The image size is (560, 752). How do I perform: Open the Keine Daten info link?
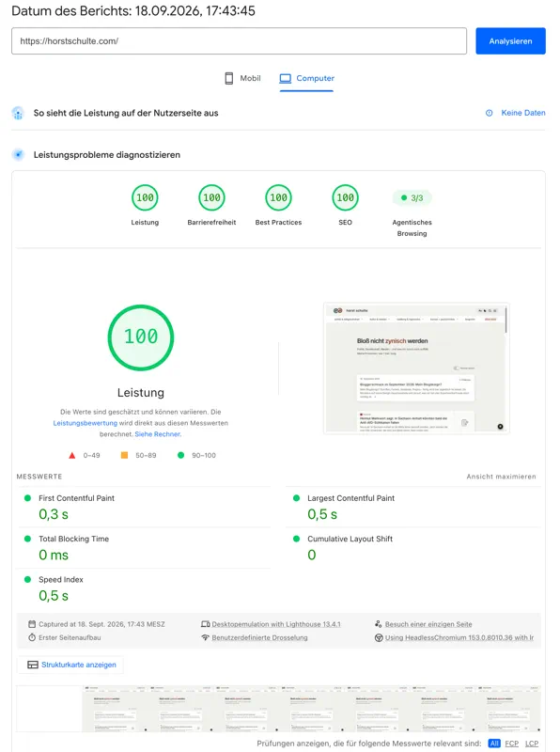(x=516, y=113)
